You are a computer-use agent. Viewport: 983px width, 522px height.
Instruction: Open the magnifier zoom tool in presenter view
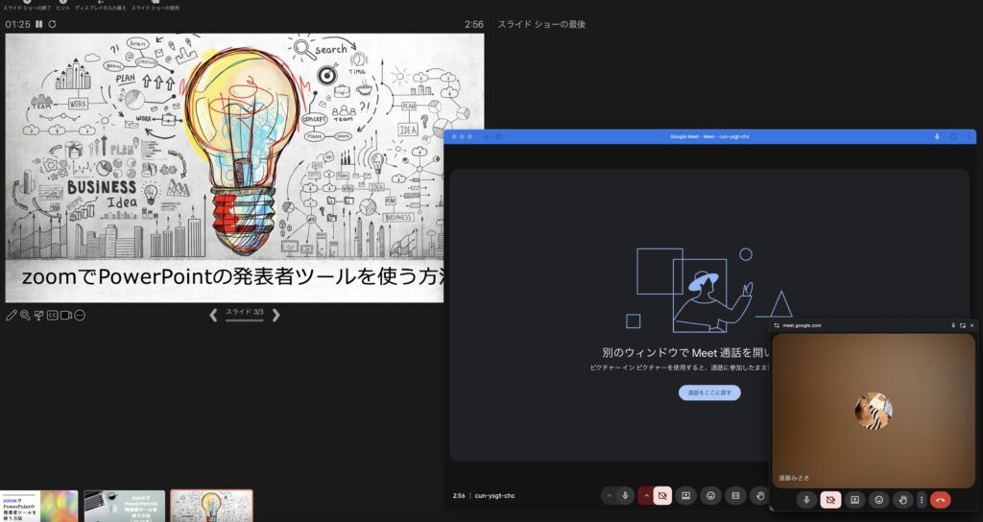point(25,315)
